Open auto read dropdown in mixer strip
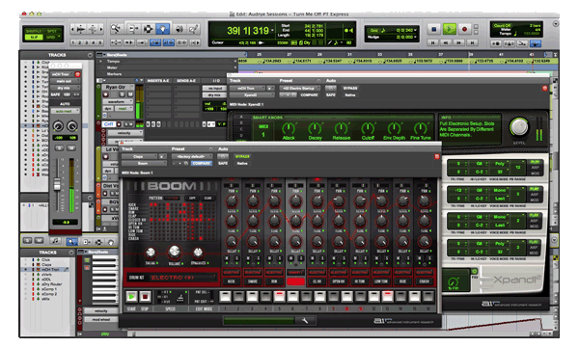This screenshot has width=579, height=347. (x=66, y=111)
